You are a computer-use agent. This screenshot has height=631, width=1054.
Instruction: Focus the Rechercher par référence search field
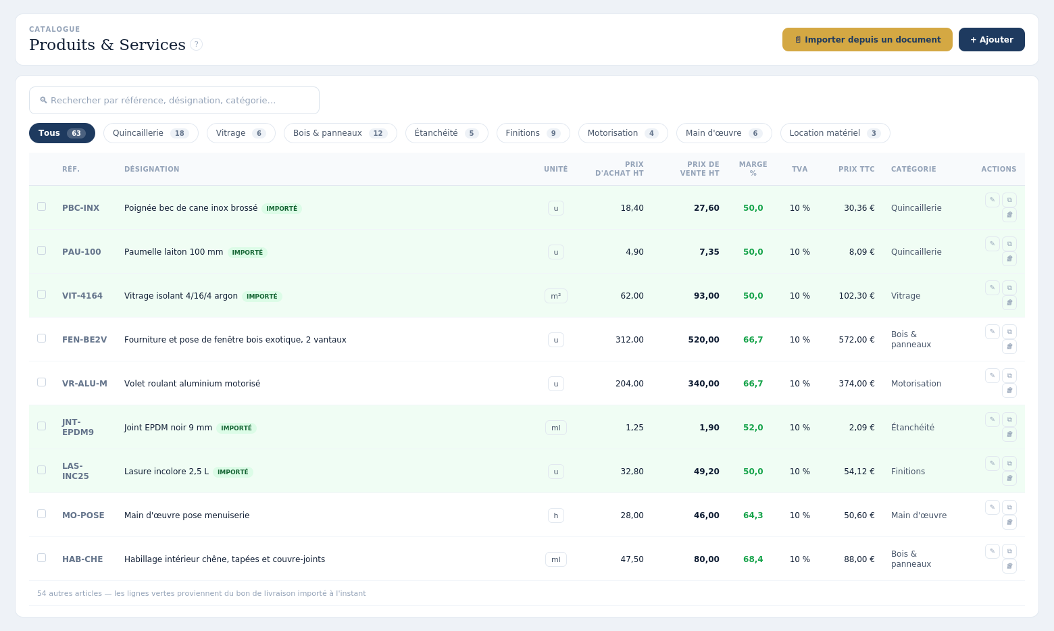[x=174, y=100]
